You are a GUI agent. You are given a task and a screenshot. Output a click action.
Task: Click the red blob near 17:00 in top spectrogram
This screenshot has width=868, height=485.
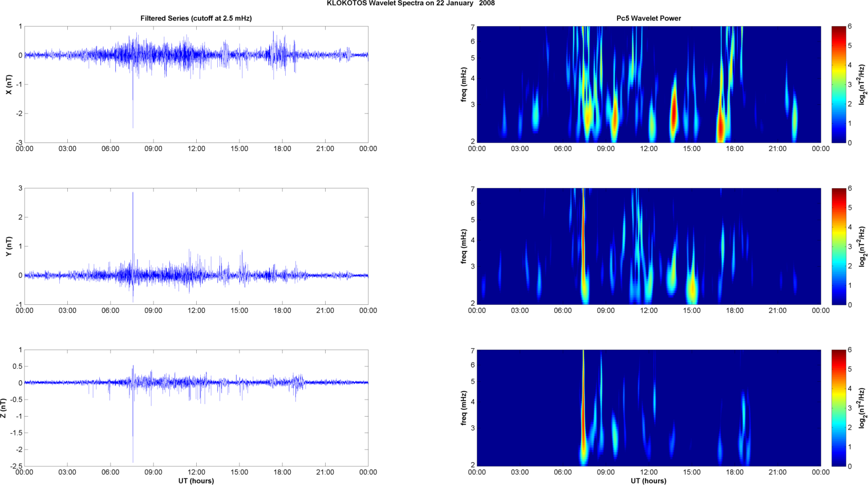coord(720,127)
